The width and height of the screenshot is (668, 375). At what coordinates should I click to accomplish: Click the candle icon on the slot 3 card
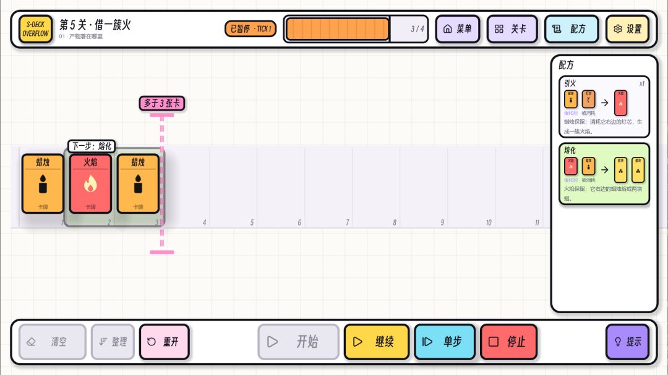tap(138, 184)
